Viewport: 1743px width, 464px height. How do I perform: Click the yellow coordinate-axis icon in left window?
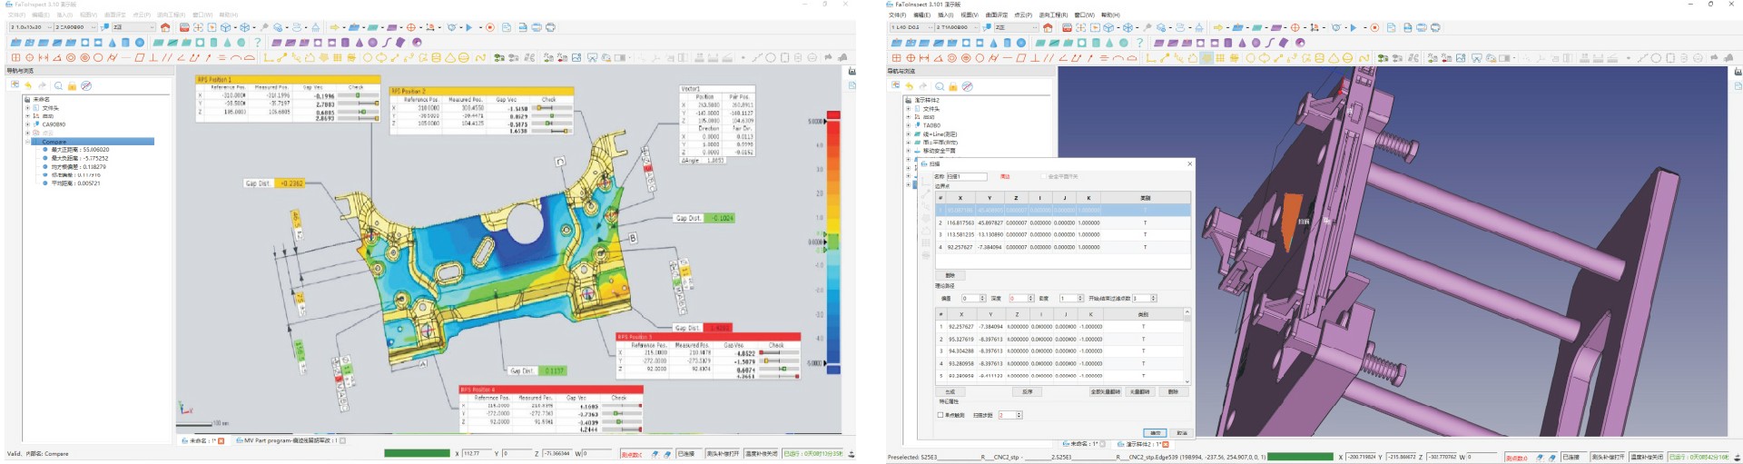tap(268, 57)
